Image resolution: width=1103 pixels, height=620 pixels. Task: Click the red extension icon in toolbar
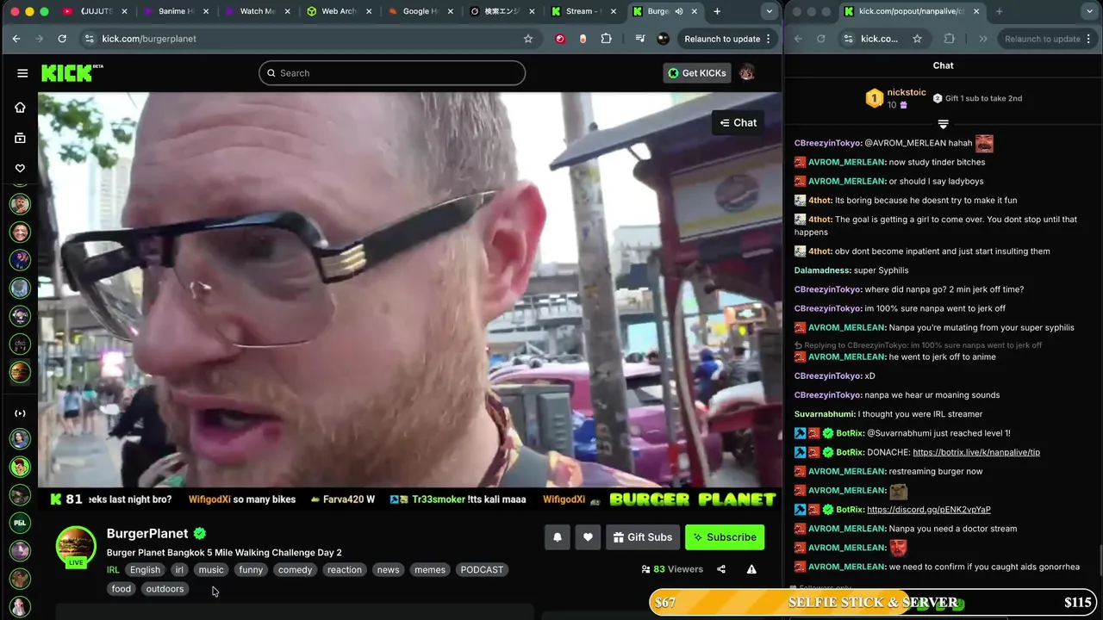(x=560, y=39)
